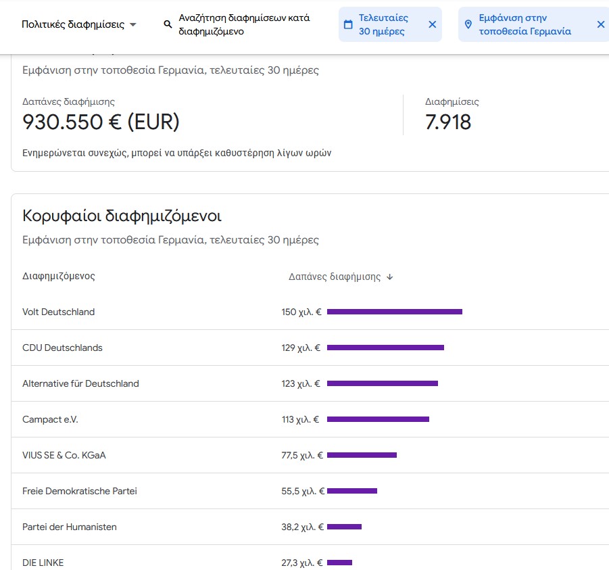Screen dimensions: 609x570
Task: Open the Πολιτικές διαφημίσεις dropdown
Action: pos(79,24)
